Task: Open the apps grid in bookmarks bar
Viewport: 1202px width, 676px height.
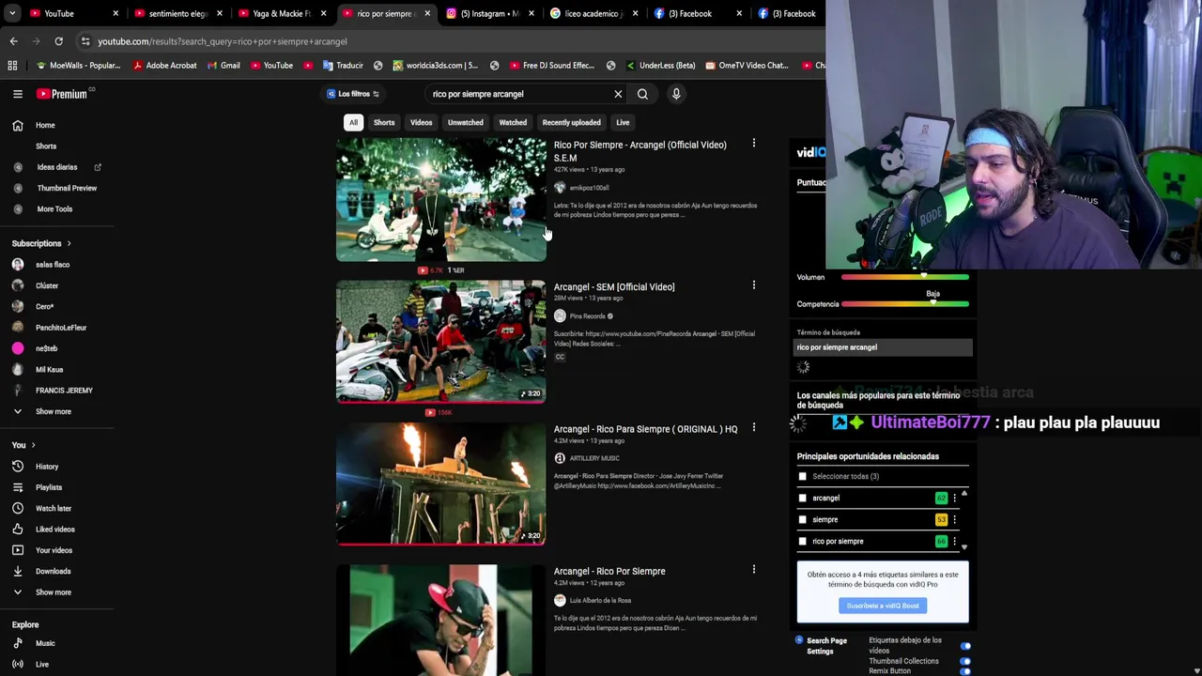Action: (12, 66)
